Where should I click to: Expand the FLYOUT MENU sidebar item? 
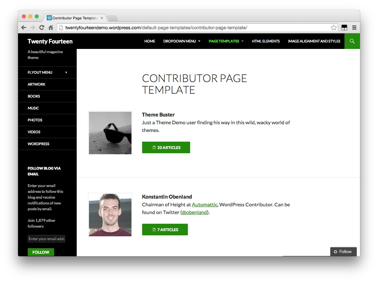click(47, 72)
